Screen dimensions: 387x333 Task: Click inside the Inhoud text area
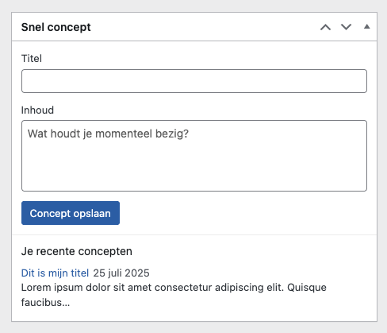point(194,156)
